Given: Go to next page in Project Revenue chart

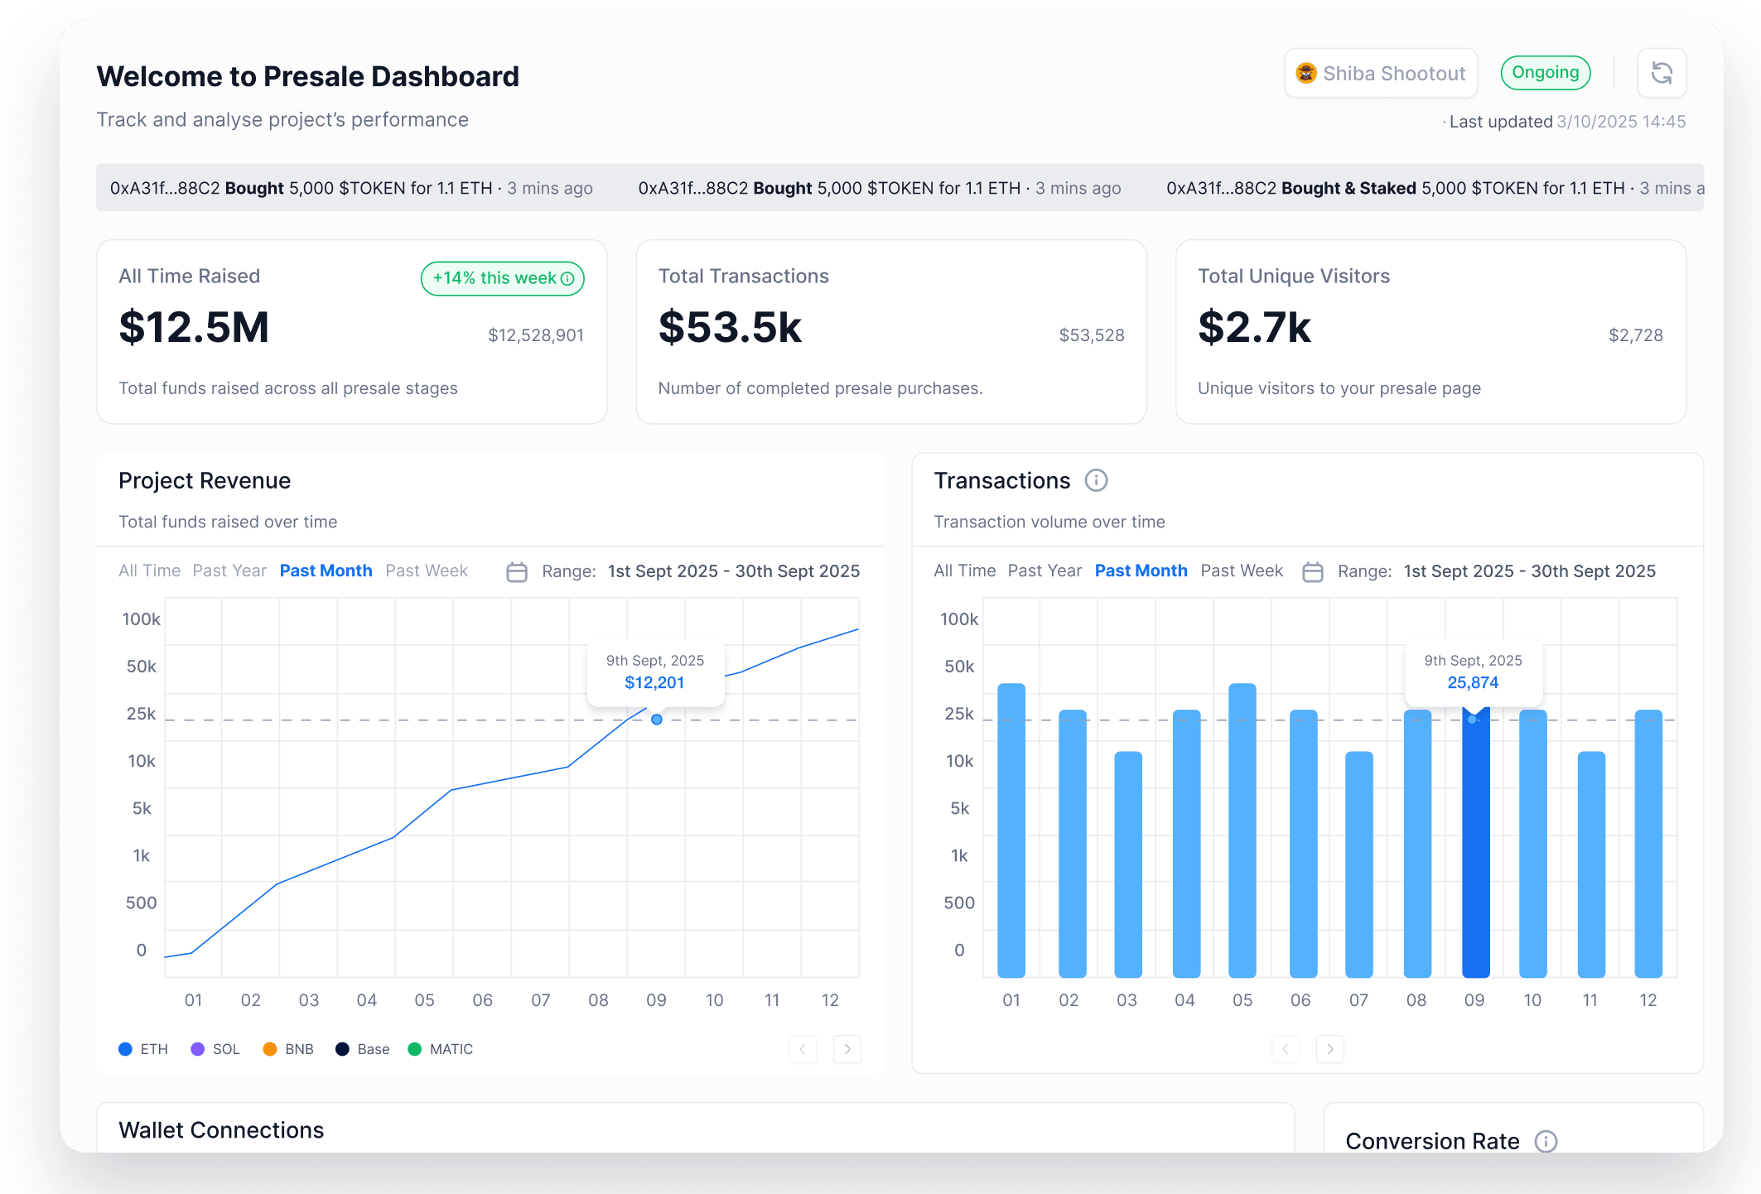Looking at the screenshot, I should [x=847, y=1049].
